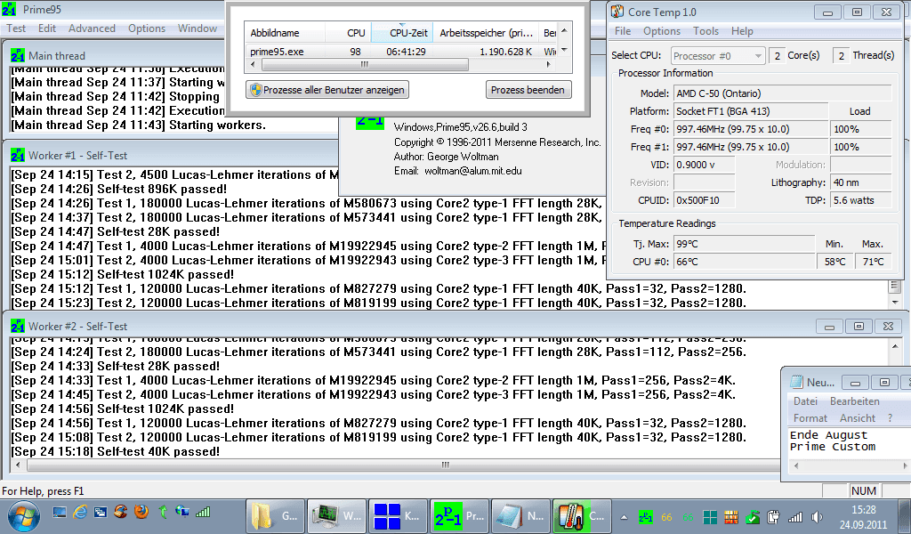Click the Prime95 system tray icon

click(646, 516)
